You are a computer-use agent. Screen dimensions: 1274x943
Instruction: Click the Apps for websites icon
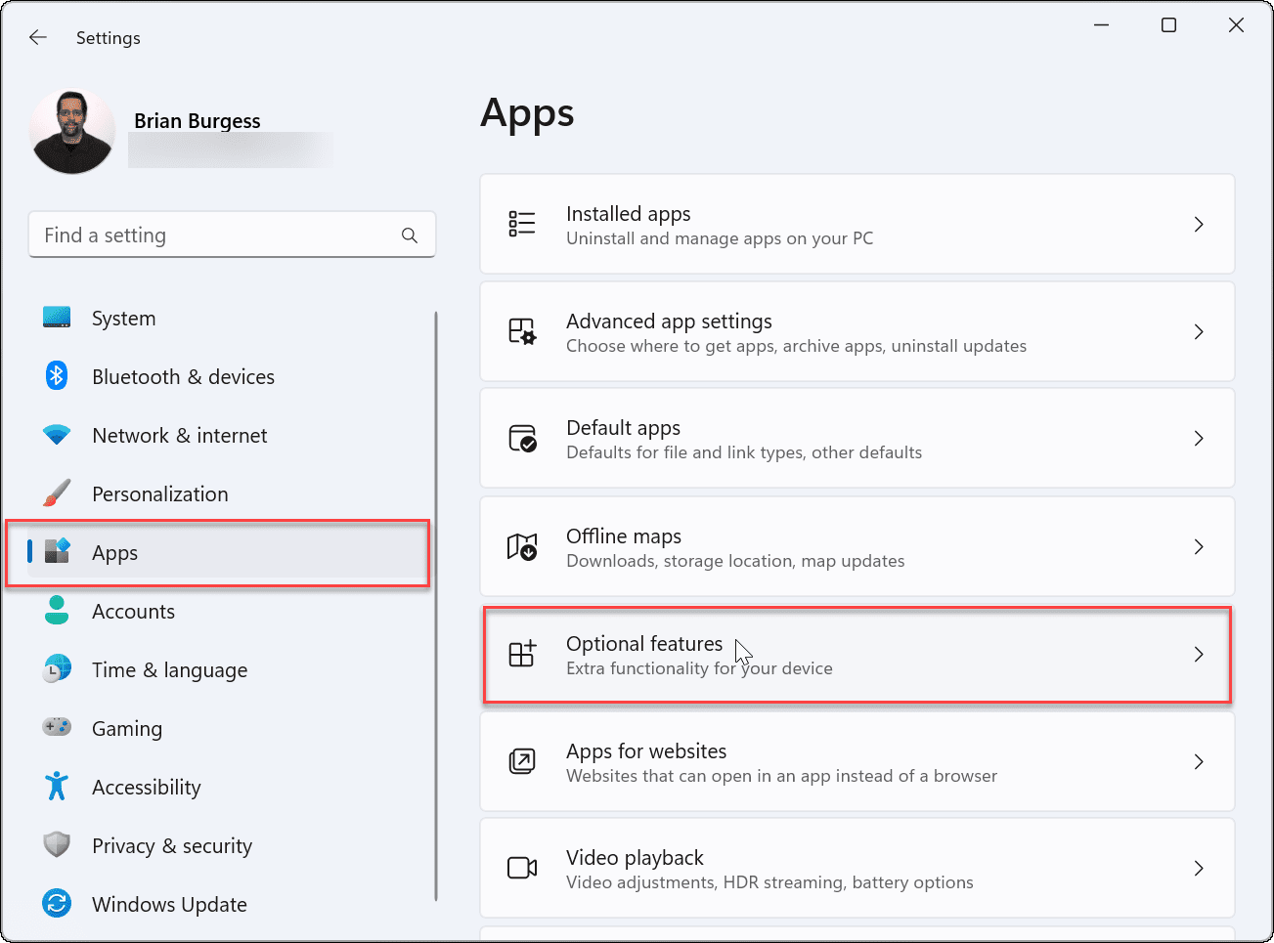point(522,761)
